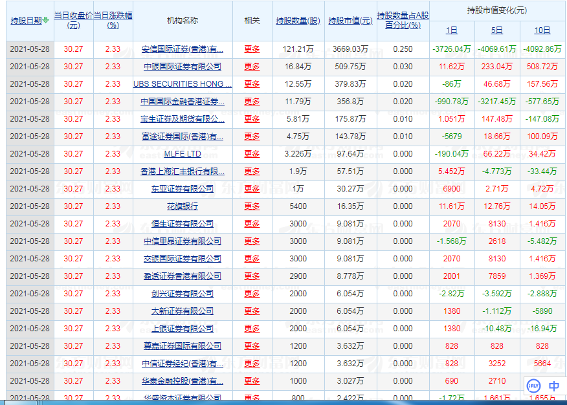
Task: Click 更多 in 东亚证券有限公司 row
Action: pyautogui.click(x=252, y=189)
